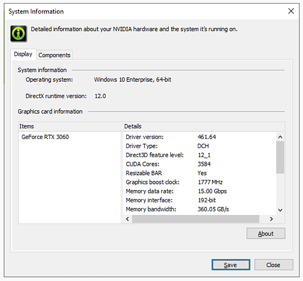Select GeForce RTX 3060 in Items list

45,137
